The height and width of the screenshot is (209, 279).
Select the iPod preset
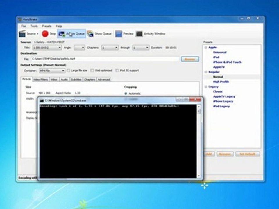(216, 57)
